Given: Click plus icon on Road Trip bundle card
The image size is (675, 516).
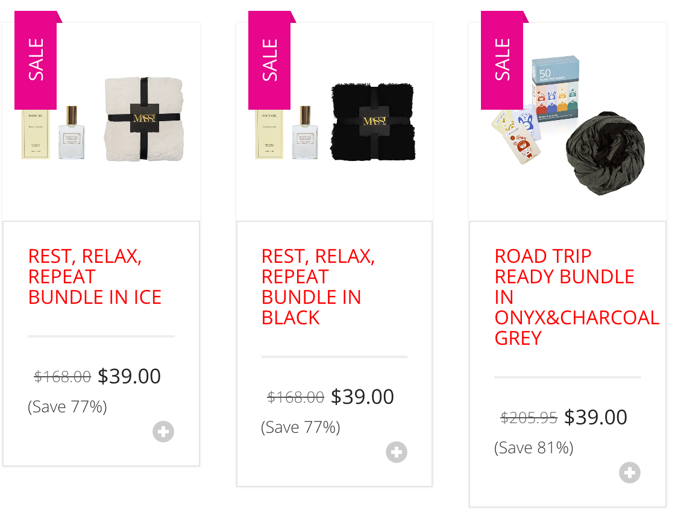Looking at the screenshot, I should tap(630, 473).
